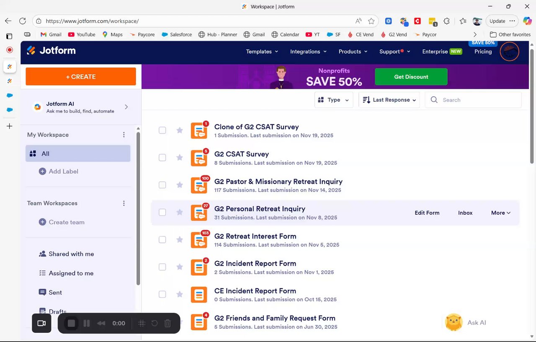Image resolution: width=536 pixels, height=342 pixels.
Task: Go back with browser back arrow
Action: tap(8, 21)
